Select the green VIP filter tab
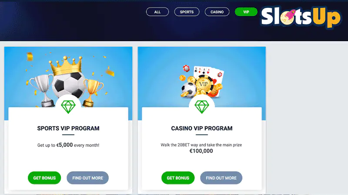Image resolution: width=348 pixels, height=195 pixels. click(246, 12)
